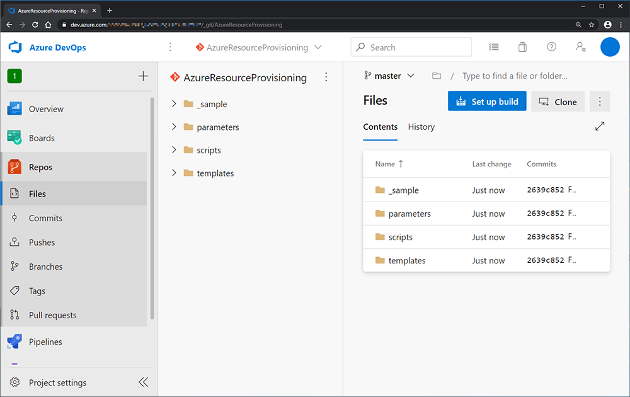Expand the scripts folder in tree
This screenshot has height=397, width=630.
point(174,150)
